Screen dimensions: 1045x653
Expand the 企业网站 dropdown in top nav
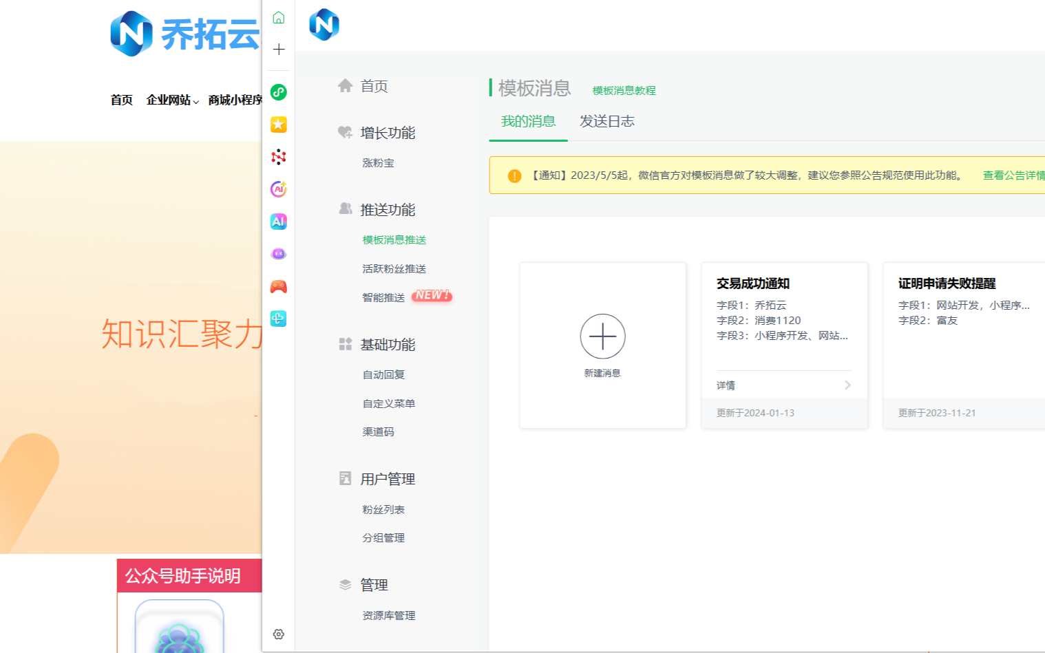[x=172, y=100]
